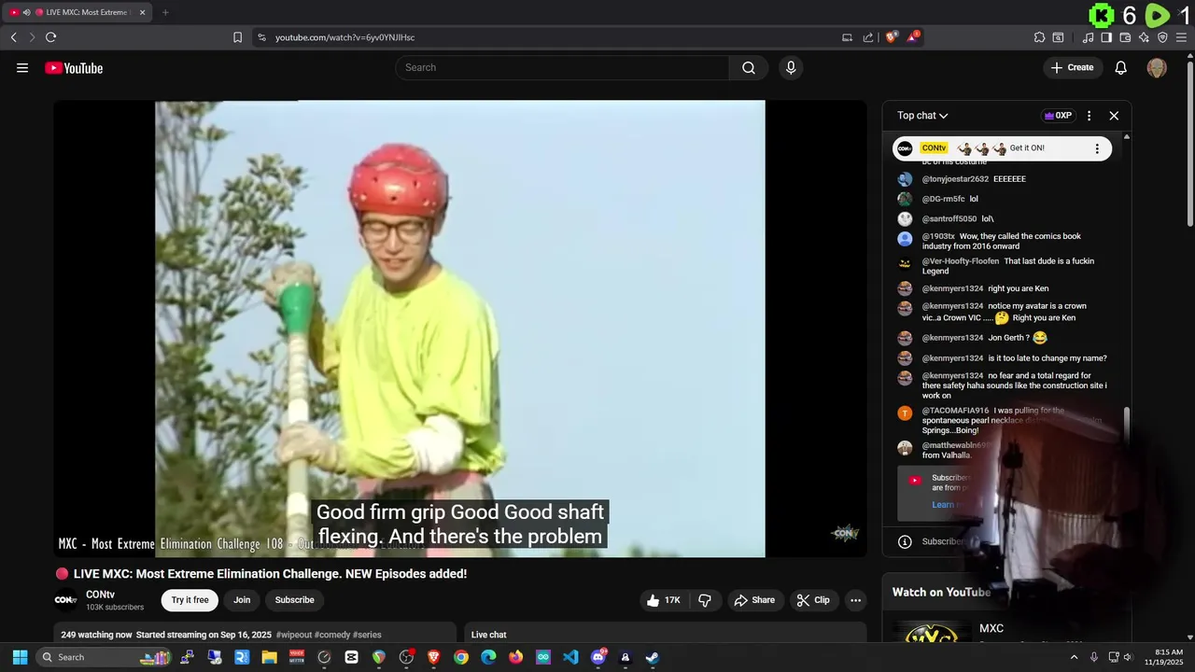
Task: Expand the Top chat dropdown
Action: (922, 116)
